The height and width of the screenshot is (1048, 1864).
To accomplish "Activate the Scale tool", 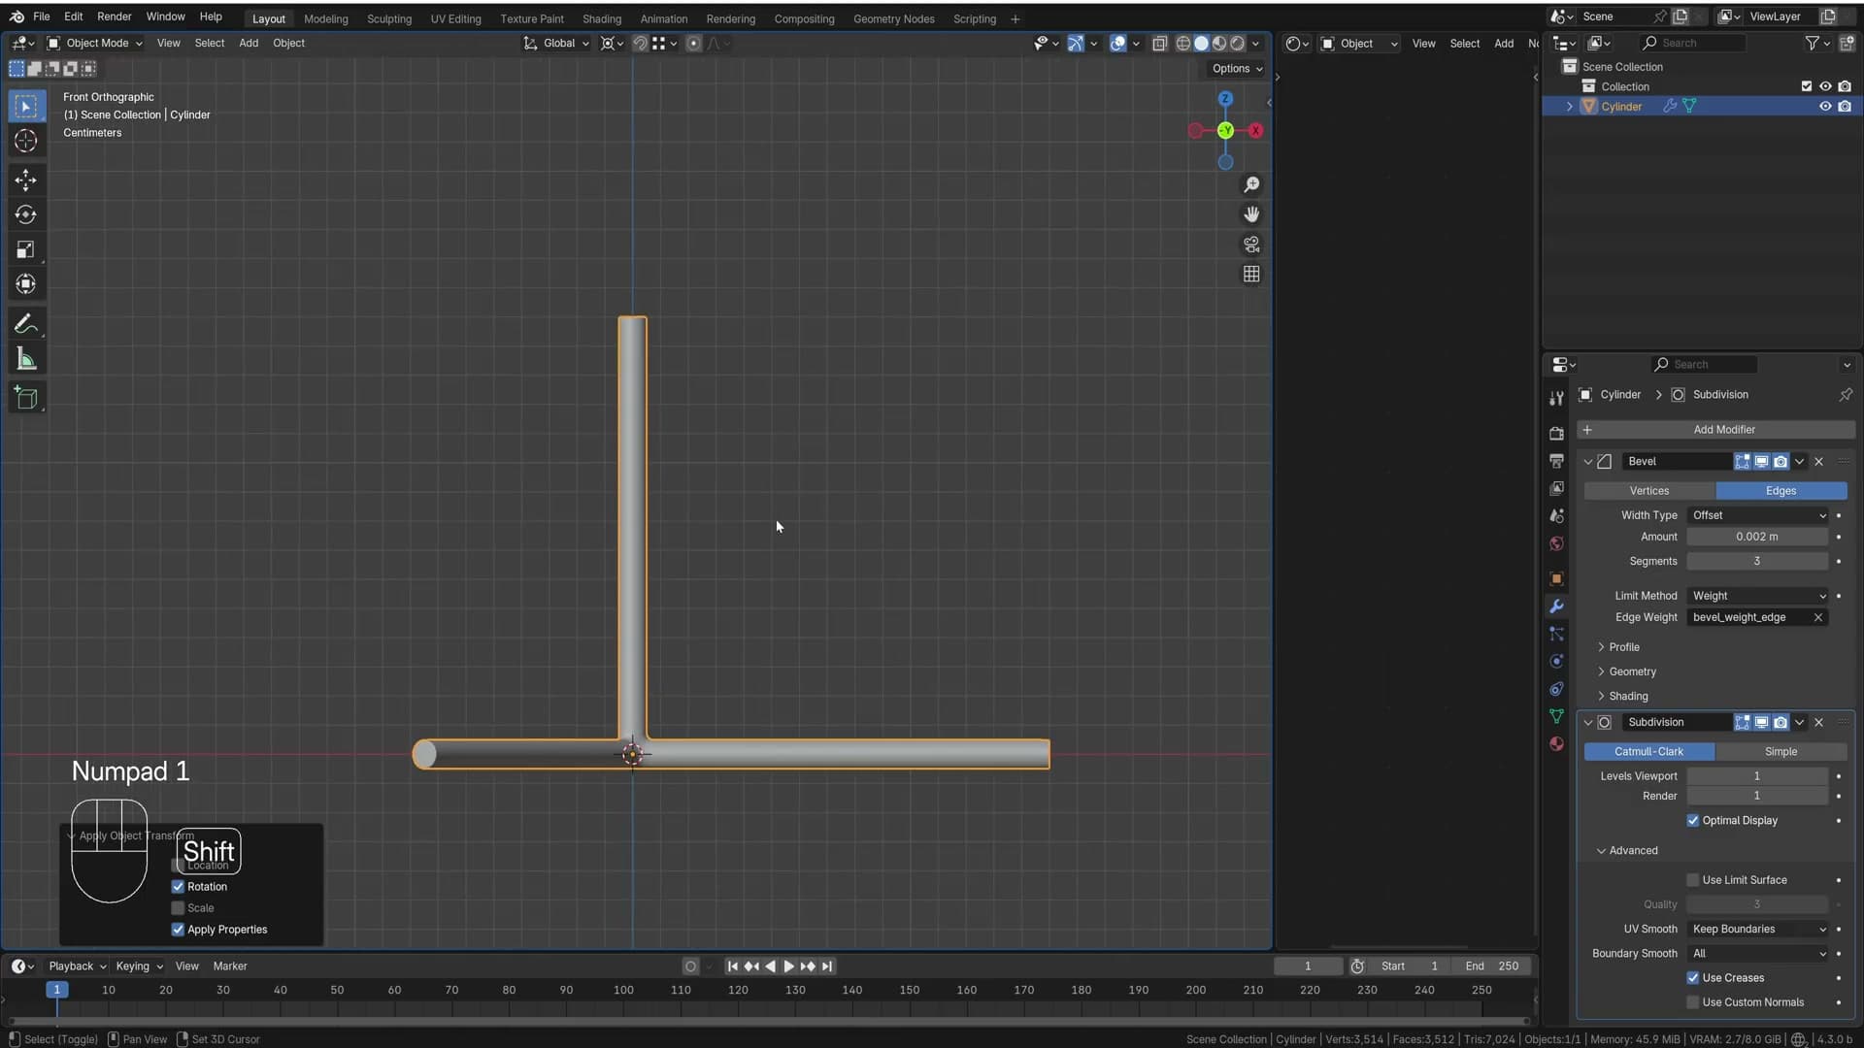I will click(26, 250).
